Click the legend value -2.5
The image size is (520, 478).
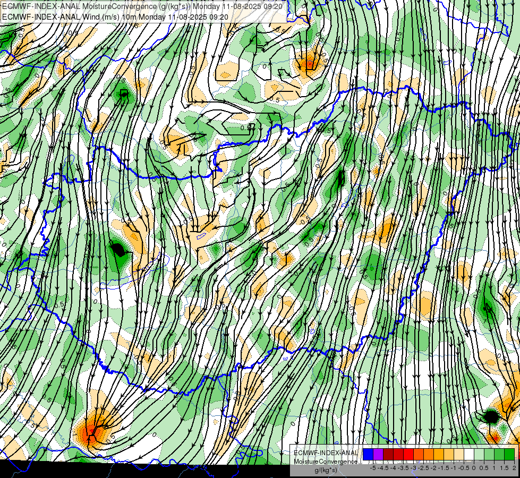pyautogui.click(x=422, y=468)
